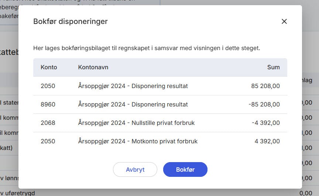Viewport: 319px width, 196px height.
Task: Click the Avbryt button
Action: 135,169
